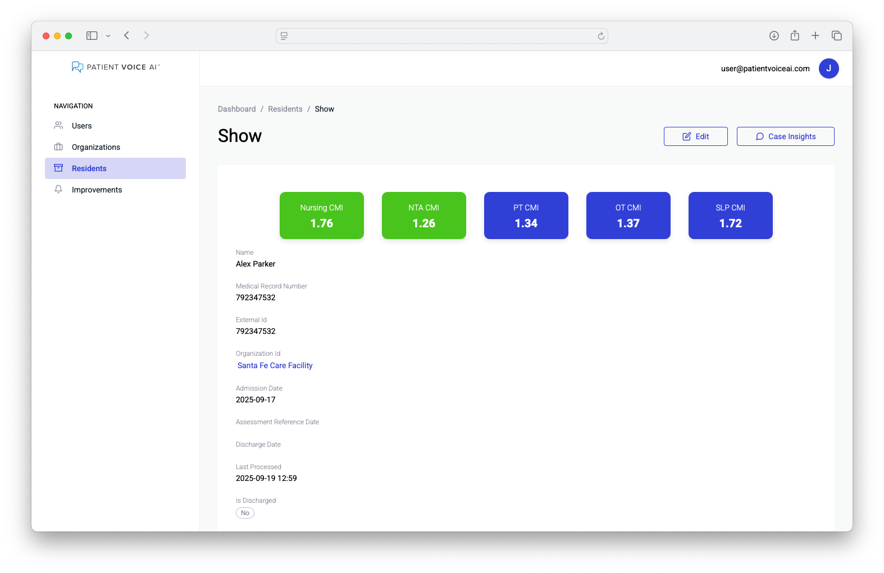Click the browser back arrow
884x573 pixels.
click(x=127, y=35)
